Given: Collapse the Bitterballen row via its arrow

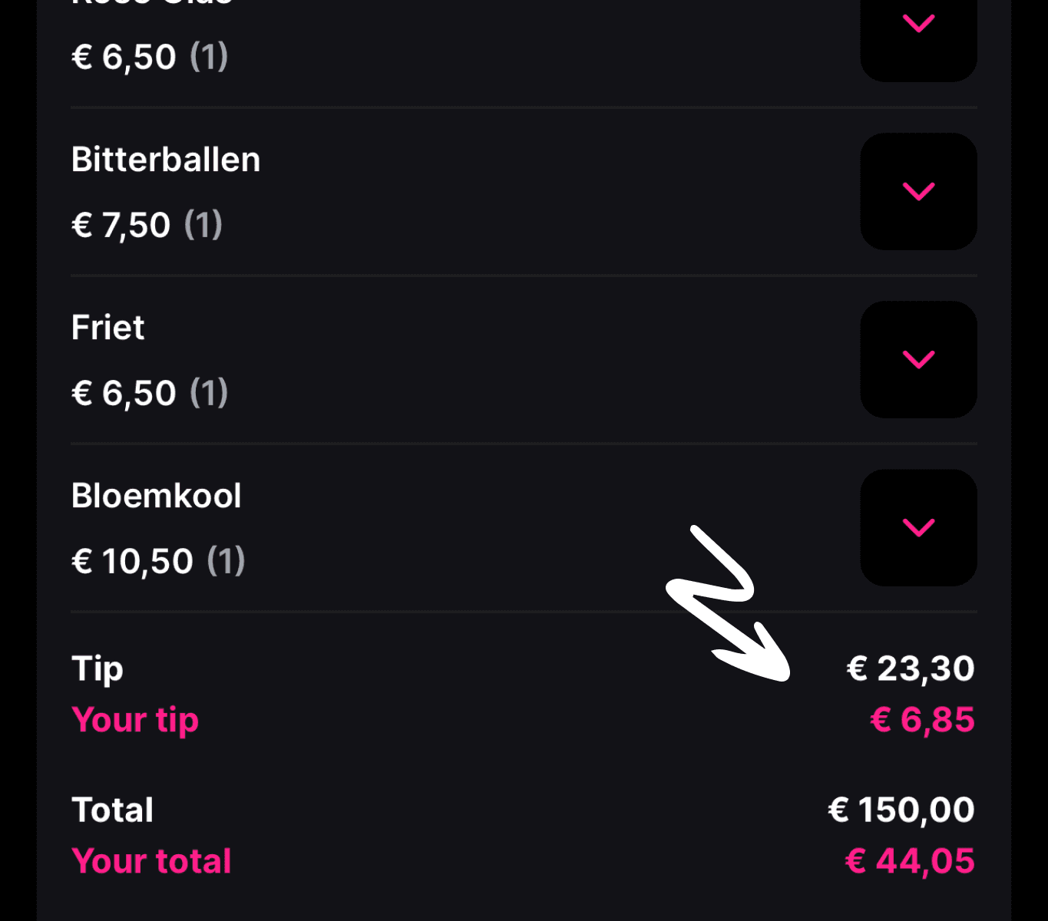Looking at the screenshot, I should 918,192.
